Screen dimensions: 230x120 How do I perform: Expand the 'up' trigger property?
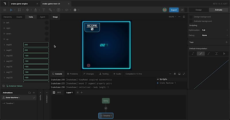4,39
